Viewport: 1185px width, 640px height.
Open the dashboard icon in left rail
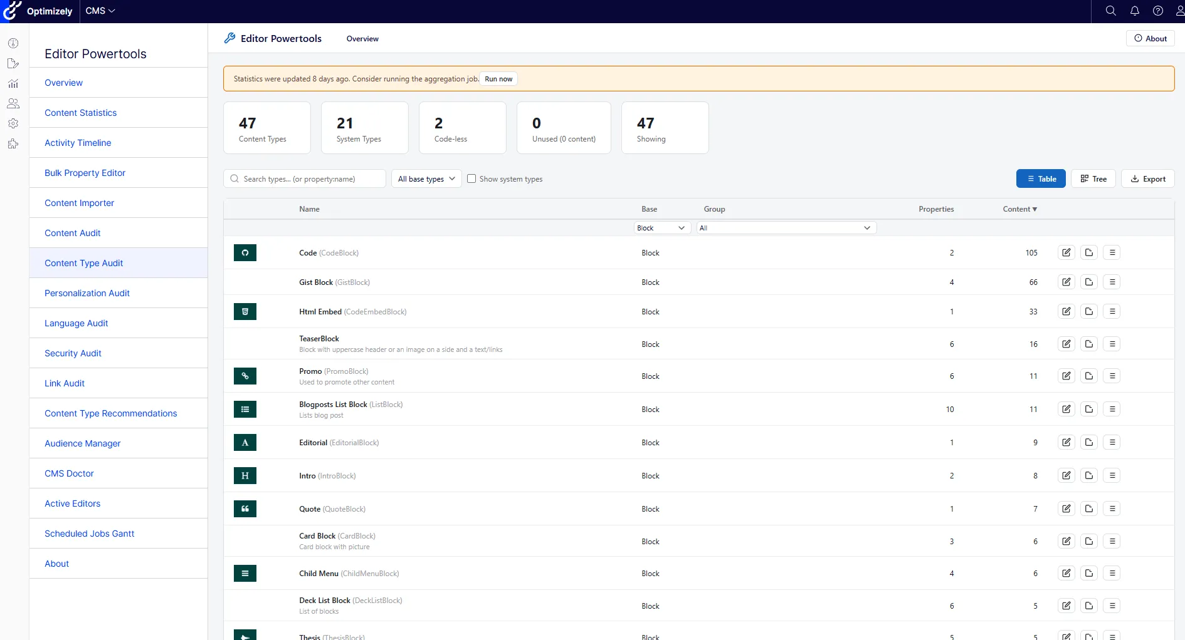pyautogui.click(x=13, y=43)
